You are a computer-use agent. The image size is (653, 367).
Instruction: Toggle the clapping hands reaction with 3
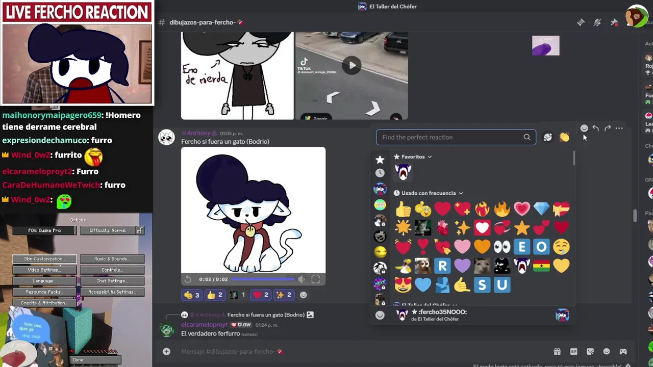(192, 295)
